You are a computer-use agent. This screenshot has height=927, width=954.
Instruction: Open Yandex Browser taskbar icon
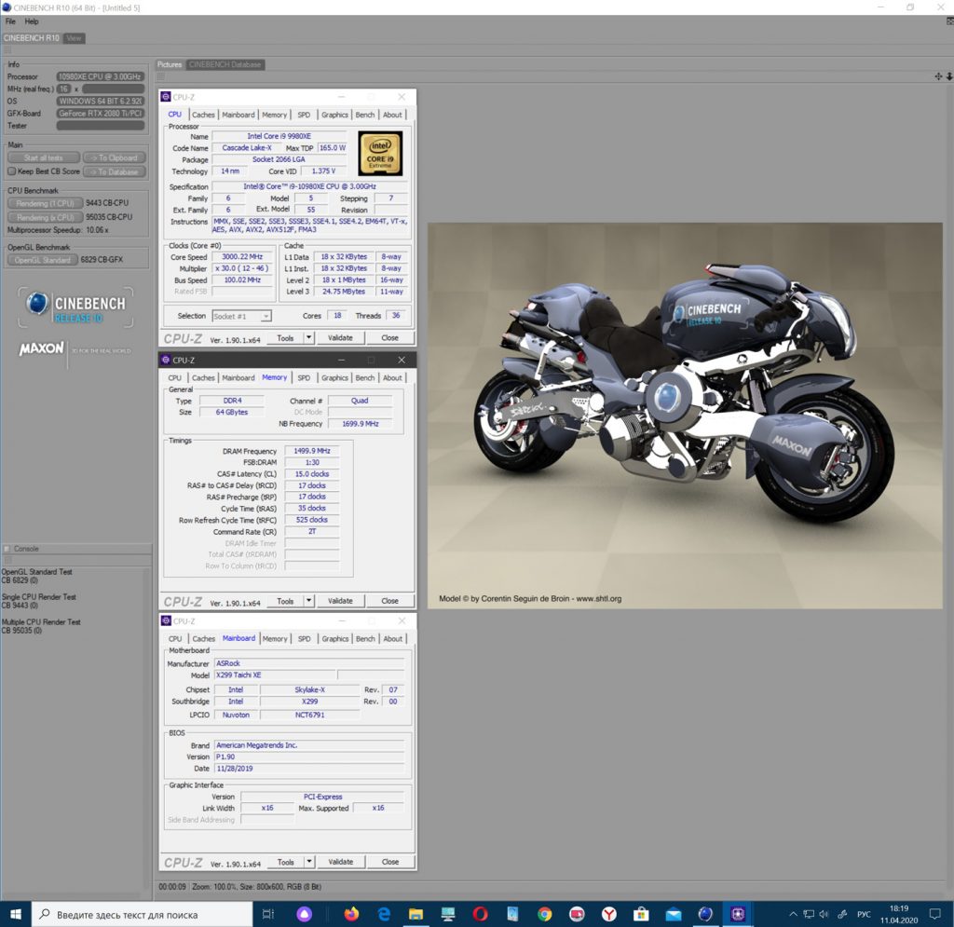point(608,913)
